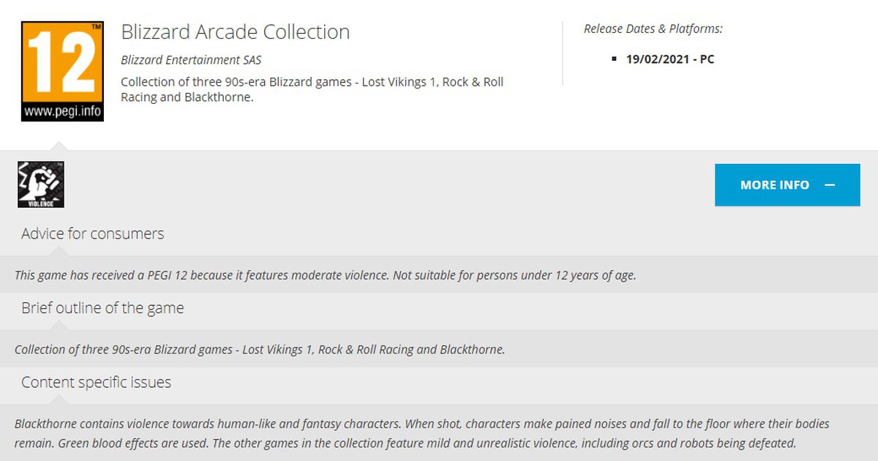This screenshot has width=878, height=461.
Task: Click the pointer arrow under Brief outline heading
Action: coord(56,326)
